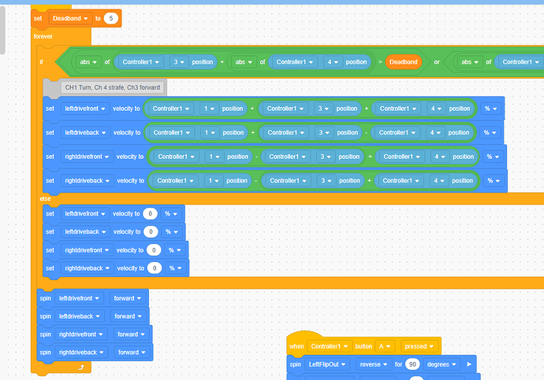This screenshot has width=544, height=380.
Task: Open axis 1 dropdown in rightdrivefront velocity row
Action: click(x=214, y=157)
